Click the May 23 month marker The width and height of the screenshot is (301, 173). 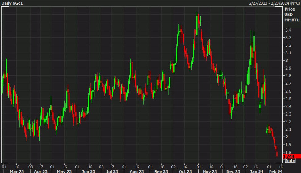click(x=65, y=171)
